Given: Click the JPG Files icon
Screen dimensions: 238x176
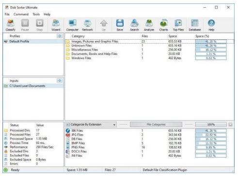Looking at the screenshot, I should point(68,135).
